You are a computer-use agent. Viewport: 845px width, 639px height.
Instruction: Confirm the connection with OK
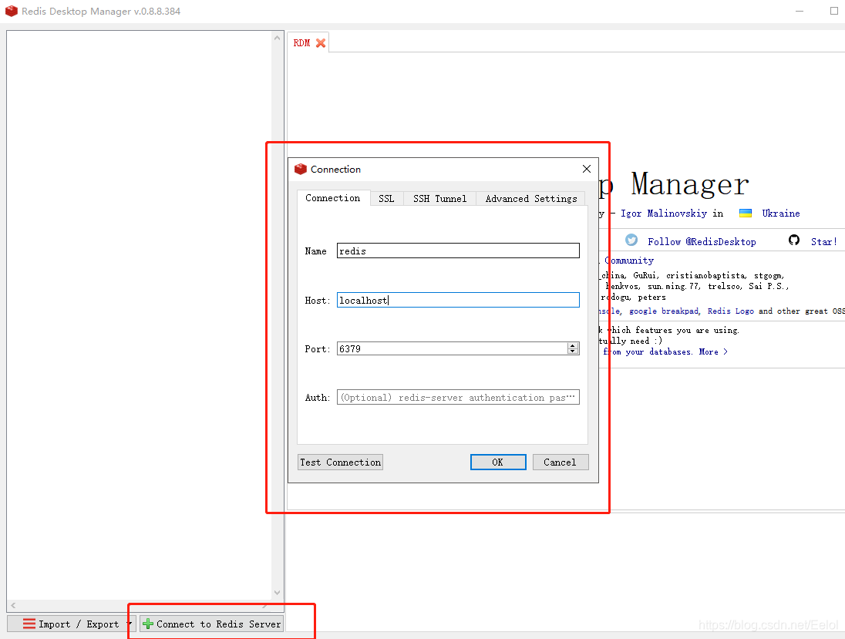pyautogui.click(x=498, y=462)
